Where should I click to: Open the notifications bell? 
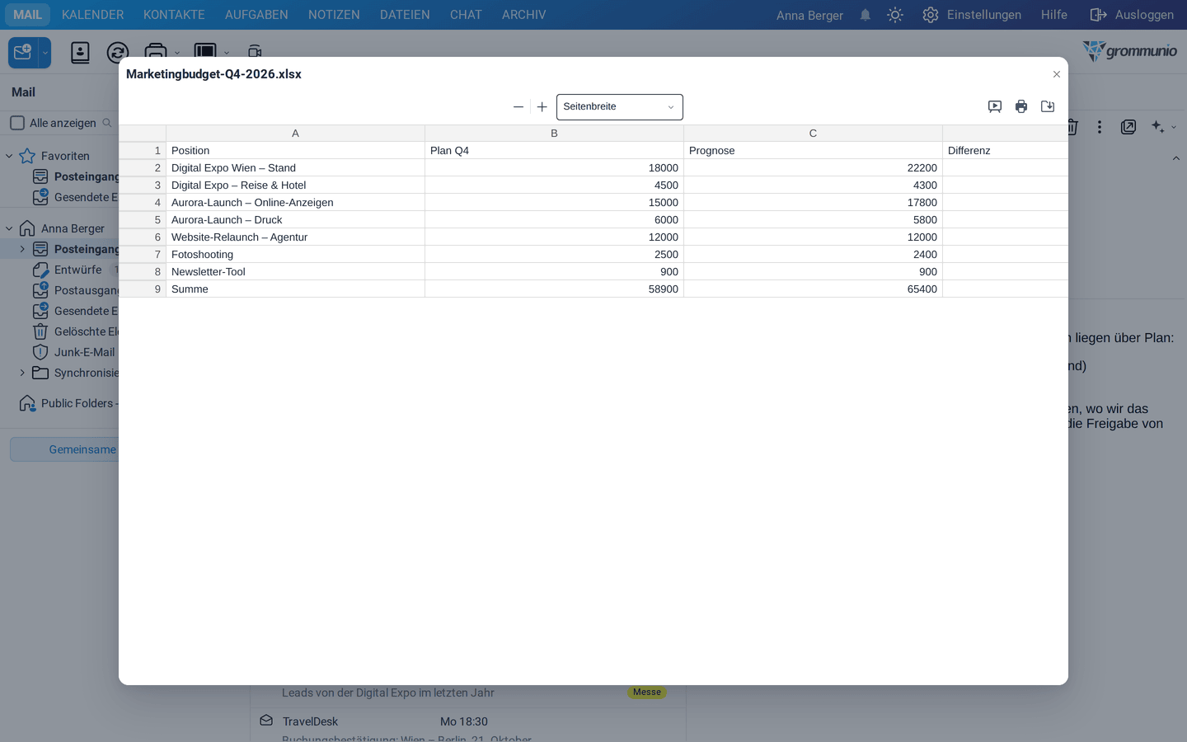point(866,15)
